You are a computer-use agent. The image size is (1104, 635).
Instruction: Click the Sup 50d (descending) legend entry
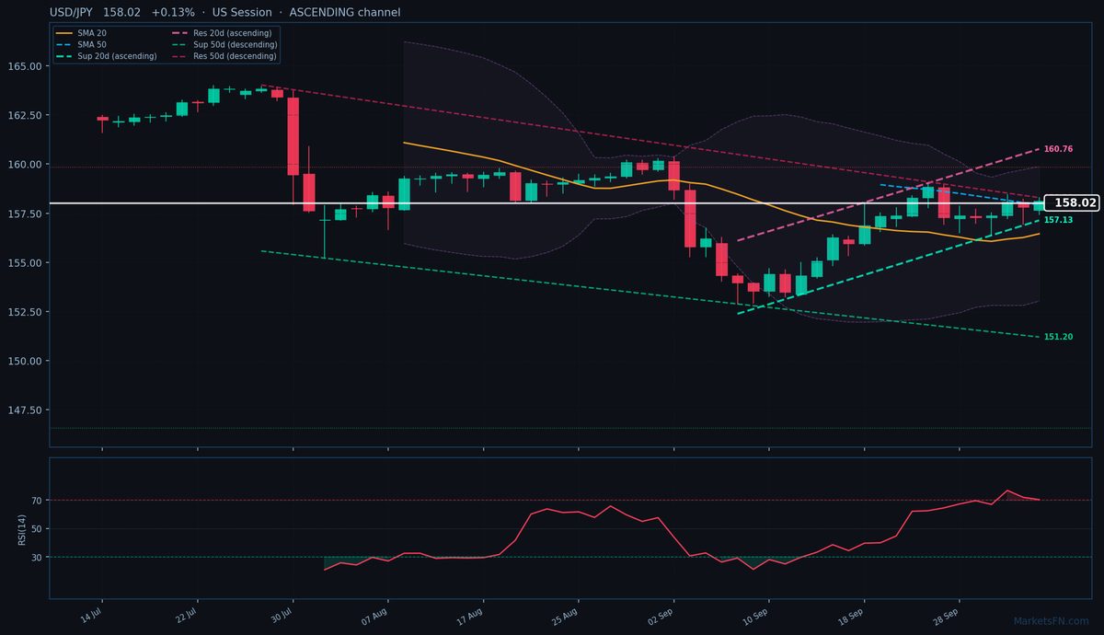pos(224,44)
